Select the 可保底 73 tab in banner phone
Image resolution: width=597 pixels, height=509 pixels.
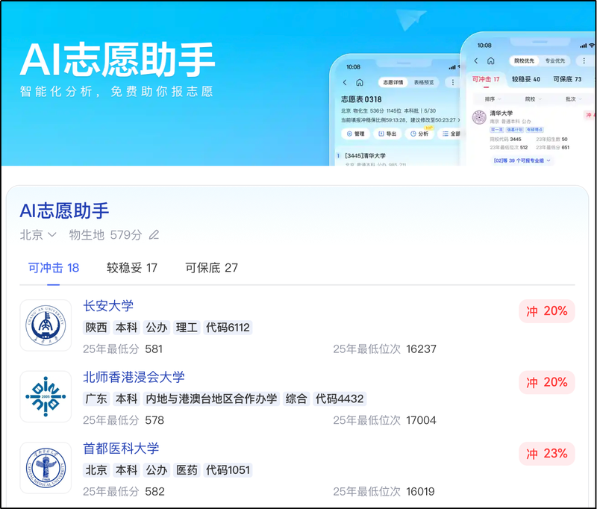click(567, 79)
